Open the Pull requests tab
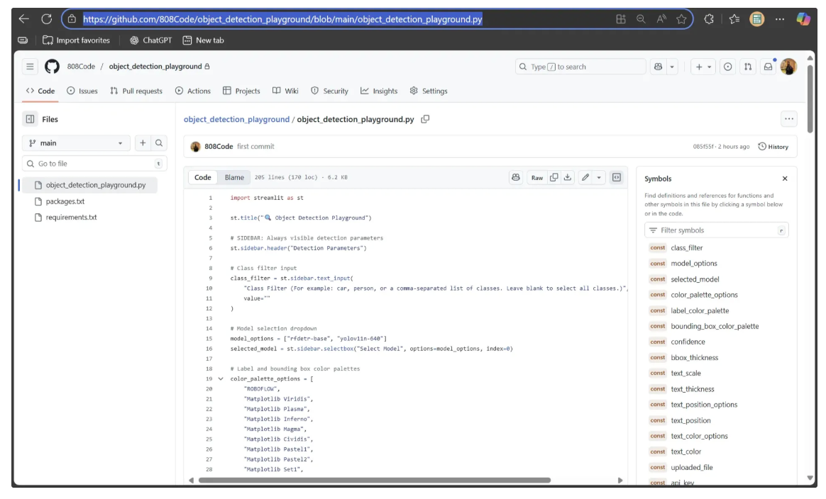The width and height of the screenshot is (826, 499). (136, 91)
